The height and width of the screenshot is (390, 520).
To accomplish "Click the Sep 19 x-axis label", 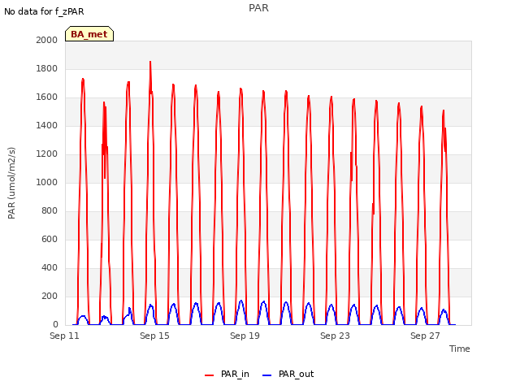I will [245, 336].
